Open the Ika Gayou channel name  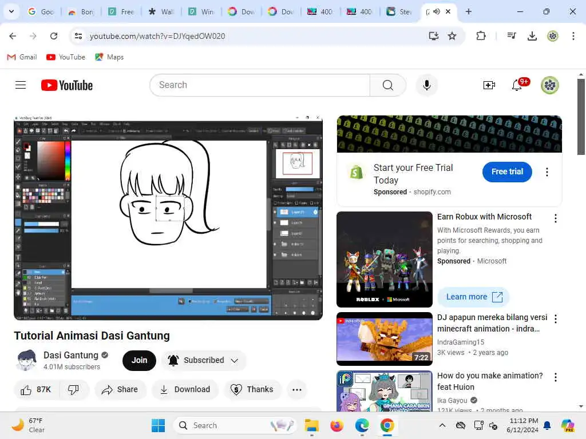coord(452,401)
